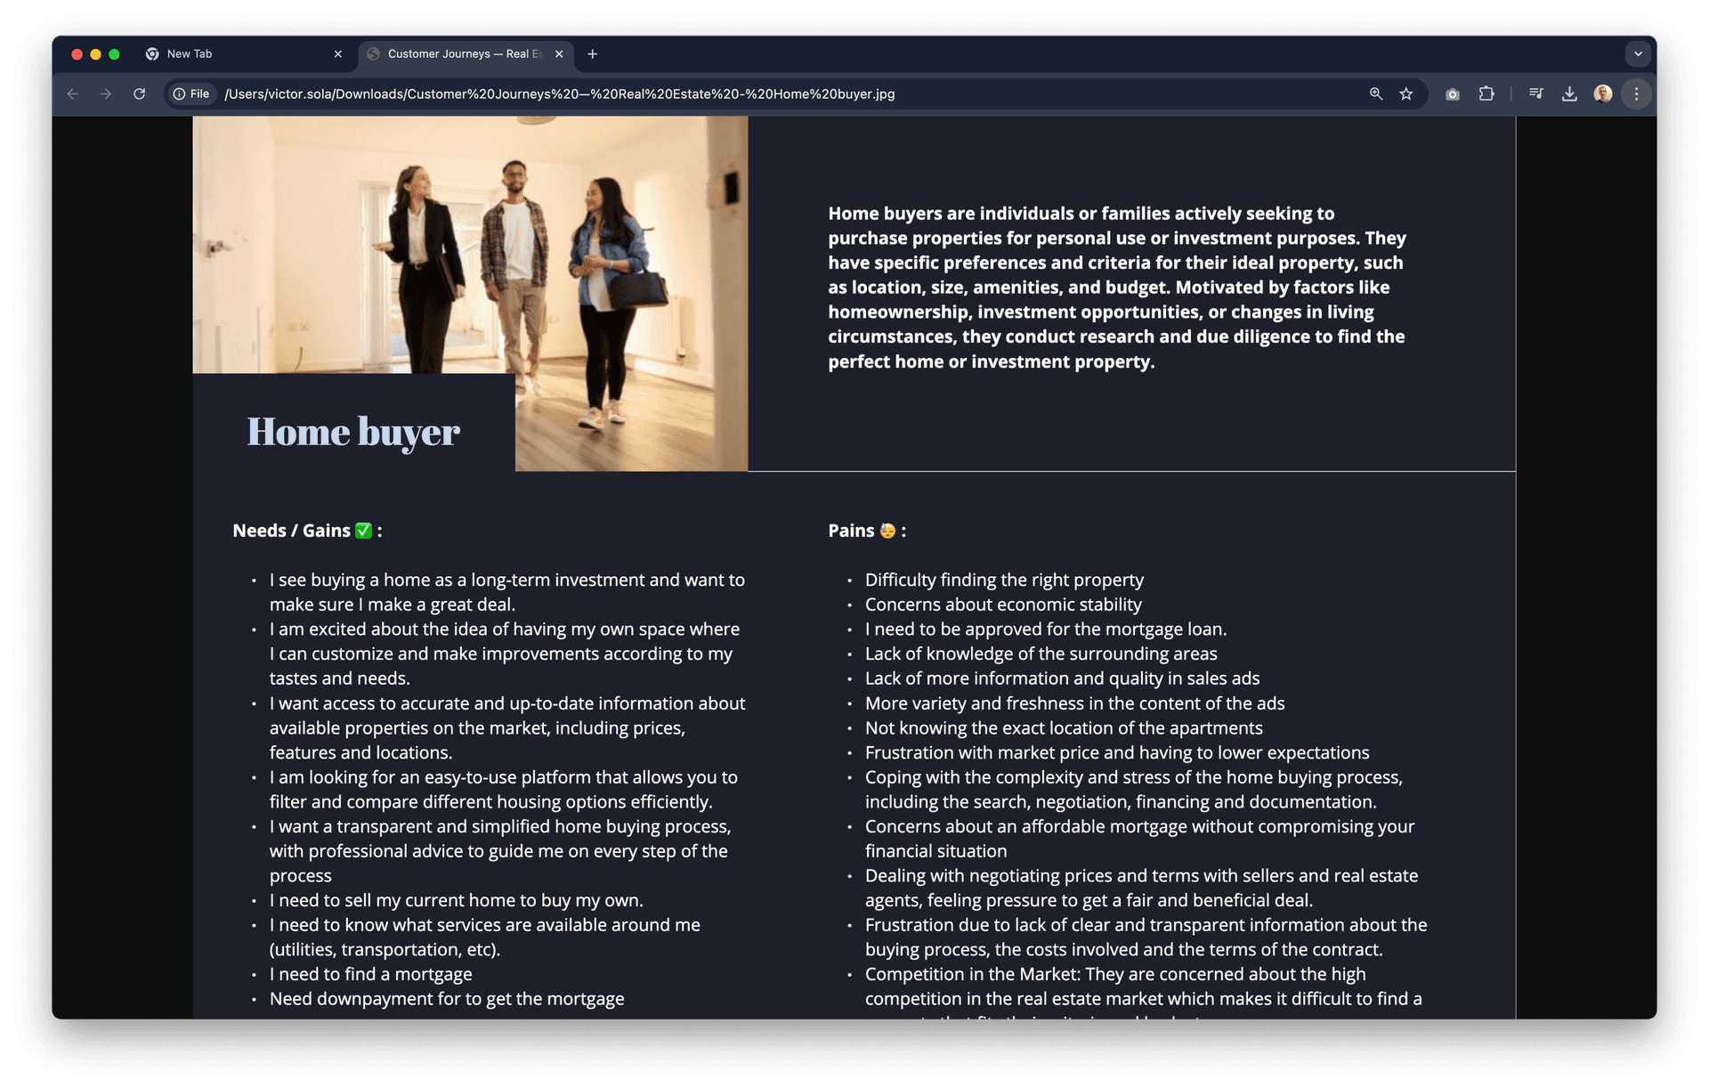The image size is (1709, 1088).
Task: Click the sad face emoji beside Pains
Action: coord(887,531)
